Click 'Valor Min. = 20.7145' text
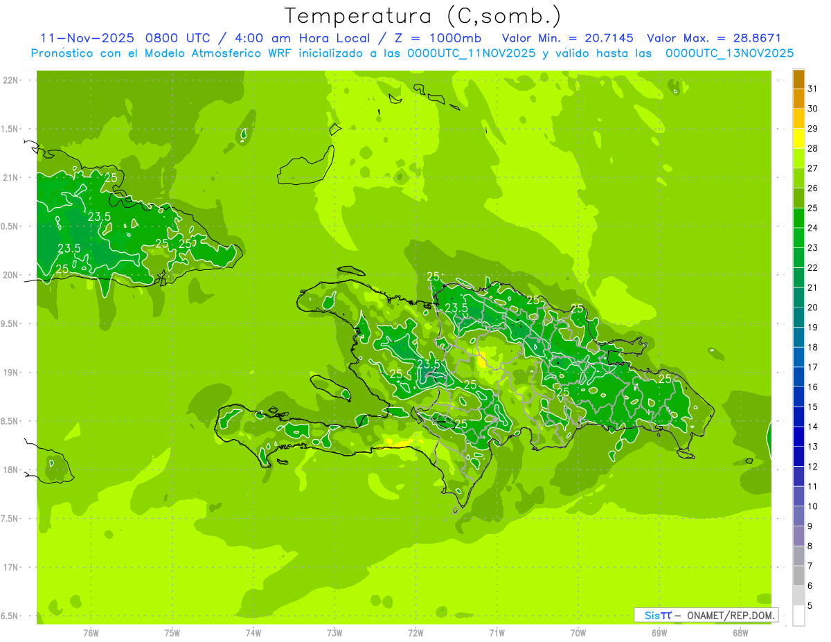This screenshot has width=831, height=642. [x=569, y=38]
